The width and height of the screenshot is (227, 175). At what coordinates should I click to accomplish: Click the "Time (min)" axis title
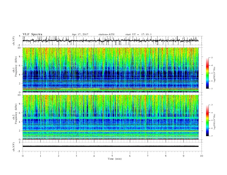coord(115,159)
